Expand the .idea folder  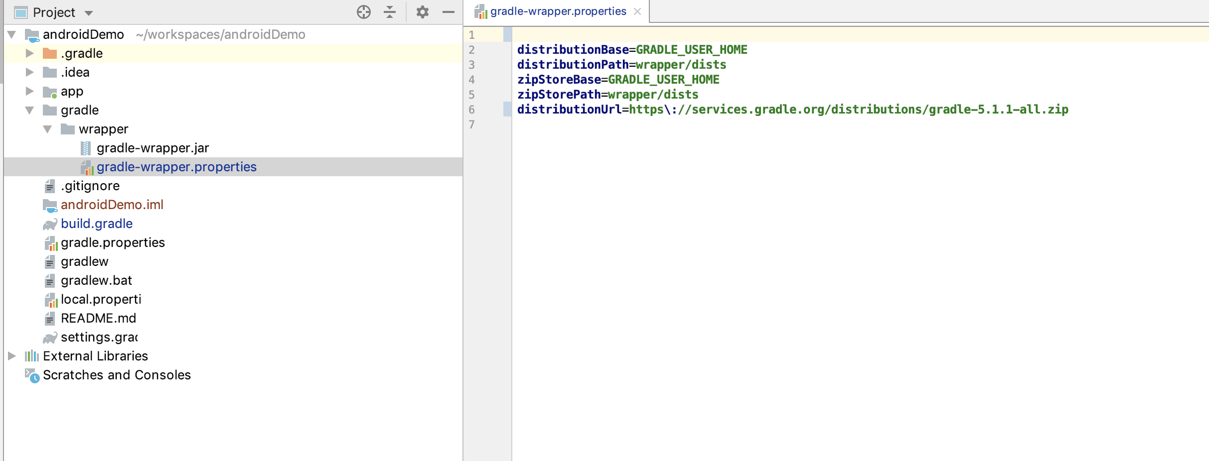point(30,72)
